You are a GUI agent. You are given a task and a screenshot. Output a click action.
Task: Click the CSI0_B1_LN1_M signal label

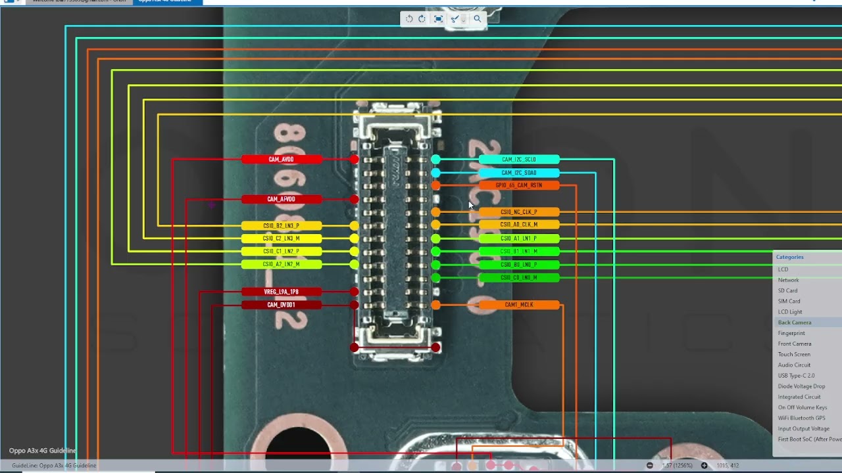[x=519, y=251]
